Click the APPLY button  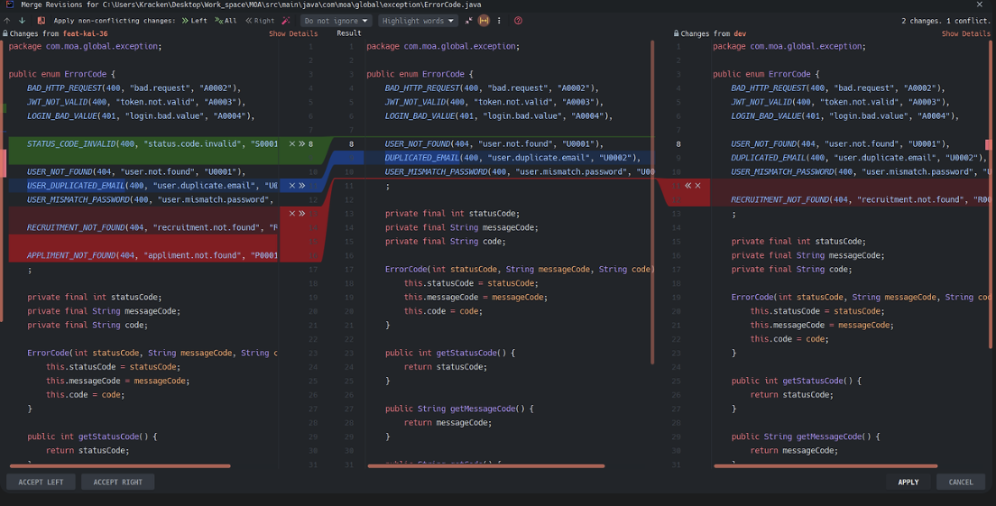(x=908, y=482)
